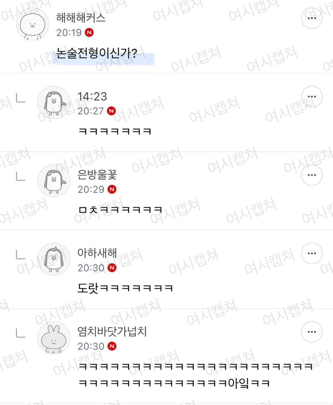
Task: Click new badge next to 염치바닷가넙치's 20:30
Action: [112, 346]
